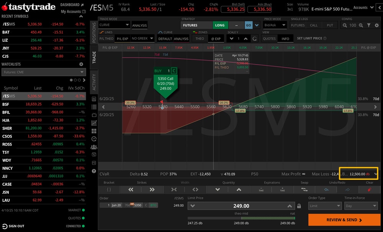This screenshot has width=383, height=232.
Task: Open the bracket order control
Action: click(x=109, y=190)
